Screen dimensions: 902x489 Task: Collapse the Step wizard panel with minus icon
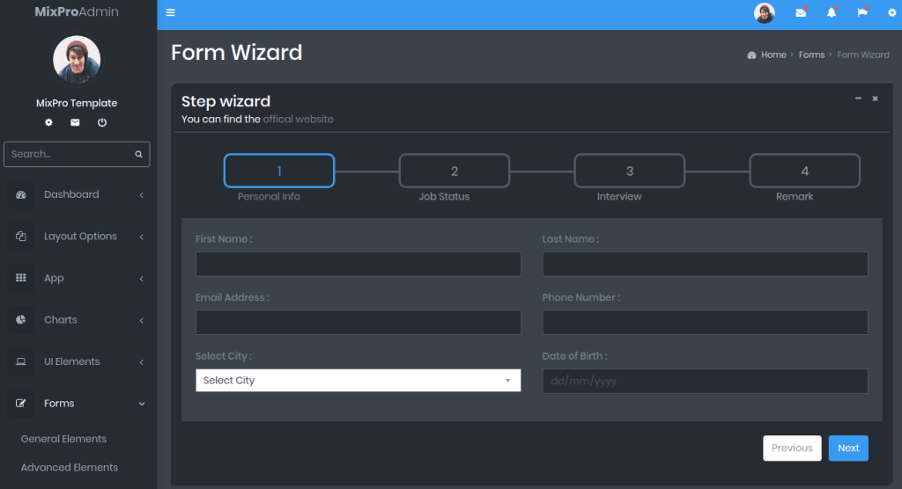(x=858, y=99)
